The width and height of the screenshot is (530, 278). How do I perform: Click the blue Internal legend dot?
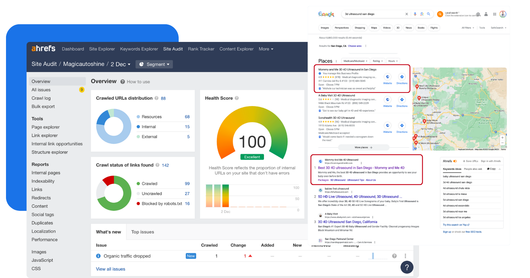coord(138,127)
